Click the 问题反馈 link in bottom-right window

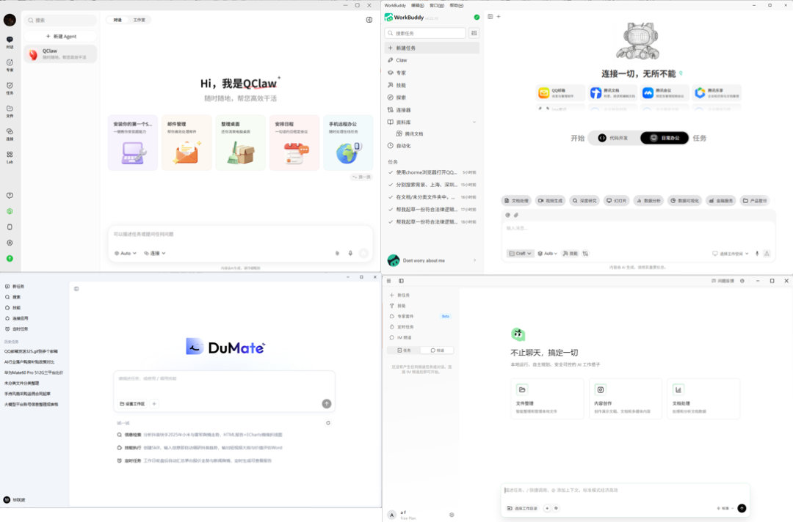pyautogui.click(x=723, y=281)
